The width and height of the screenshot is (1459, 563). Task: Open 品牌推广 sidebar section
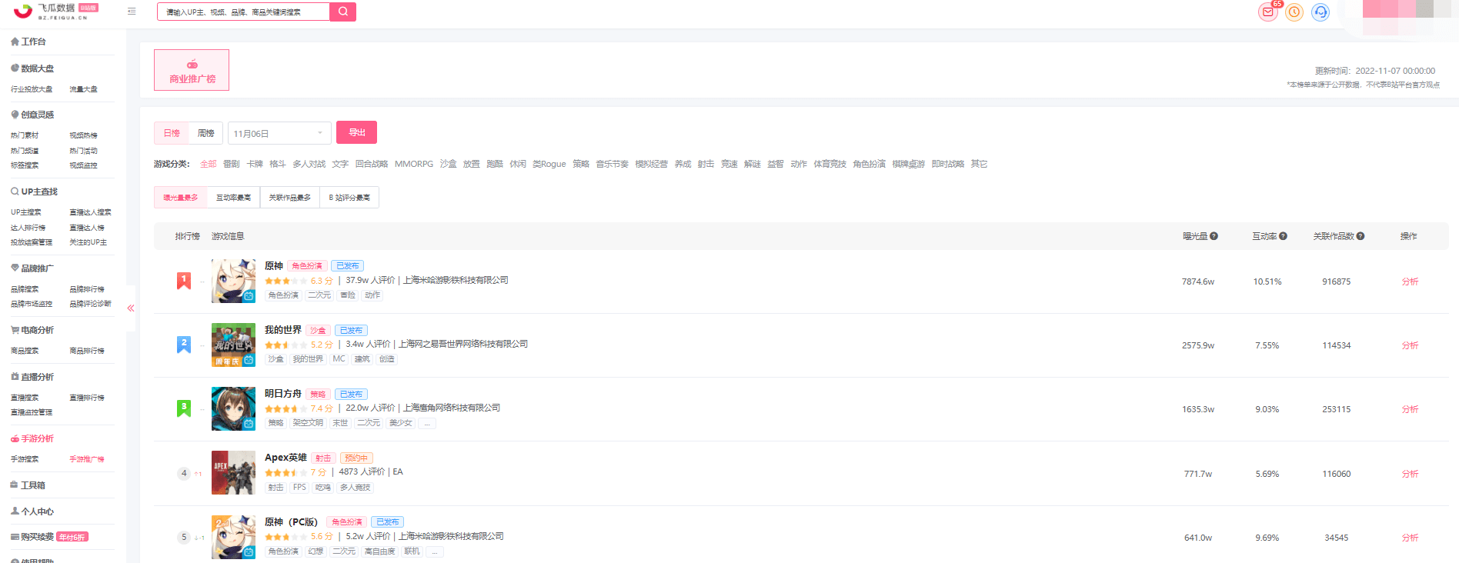pyautogui.click(x=32, y=268)
